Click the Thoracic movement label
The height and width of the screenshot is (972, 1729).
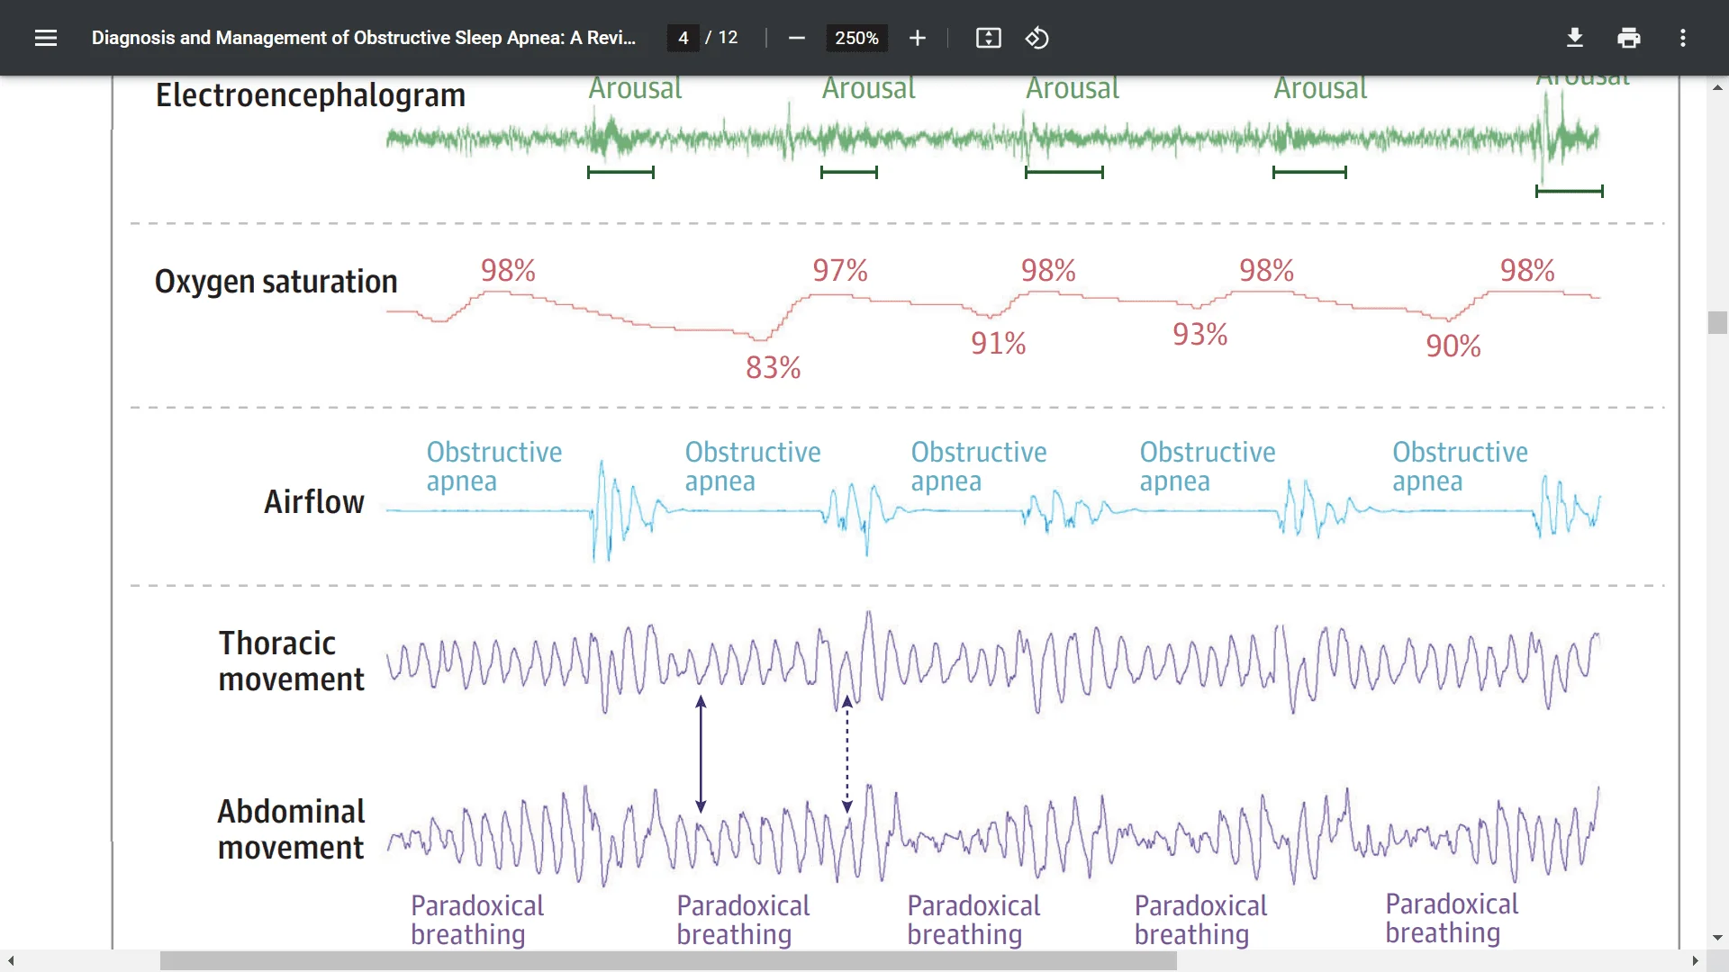291,661
